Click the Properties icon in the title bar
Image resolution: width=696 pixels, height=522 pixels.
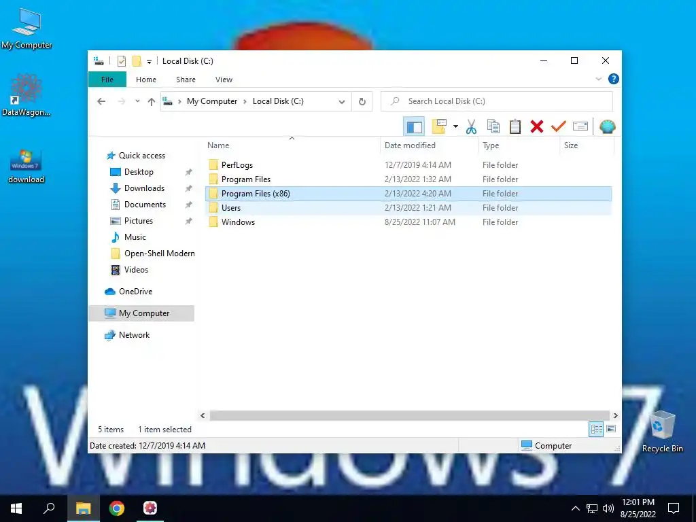point(121,61)
